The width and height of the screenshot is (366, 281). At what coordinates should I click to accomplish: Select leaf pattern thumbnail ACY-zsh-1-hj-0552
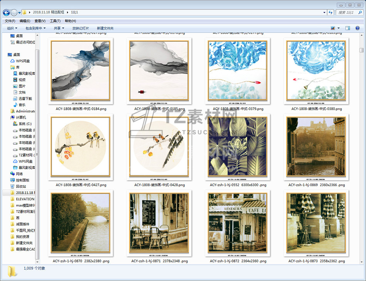(x=237, y=147)
